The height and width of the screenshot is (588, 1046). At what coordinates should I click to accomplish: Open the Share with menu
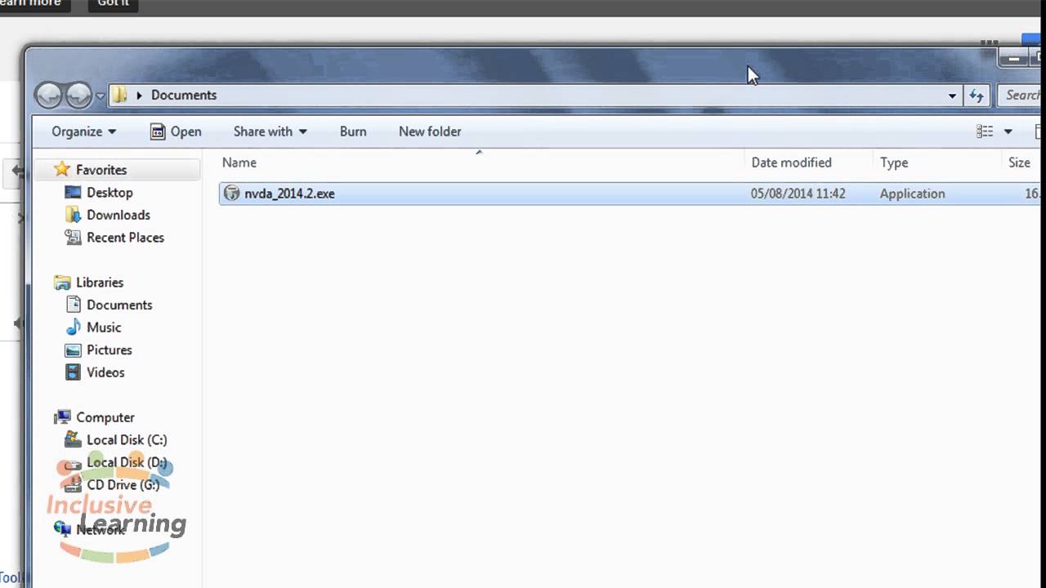tap(270, 131)
